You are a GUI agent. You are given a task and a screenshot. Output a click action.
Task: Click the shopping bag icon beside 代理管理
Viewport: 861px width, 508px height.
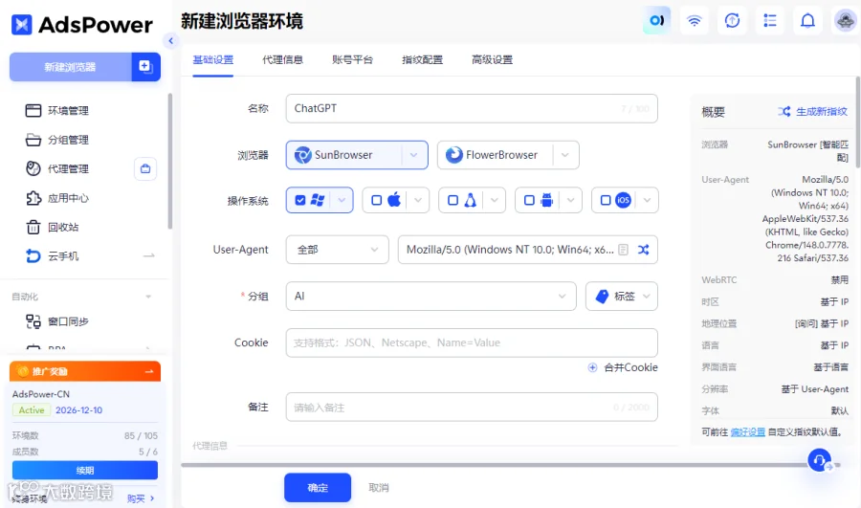click(x=145, y=168)
